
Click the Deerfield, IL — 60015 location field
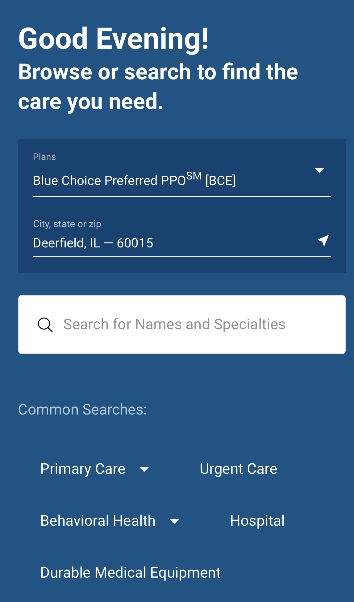pos(93,243)
